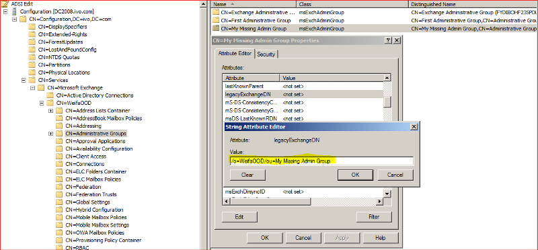Select the CN=Hybrid Configuration folder icon
Image resolution: width=538 pixels, height=250 pixels.
pyautogui.click(x=60, y=210)
